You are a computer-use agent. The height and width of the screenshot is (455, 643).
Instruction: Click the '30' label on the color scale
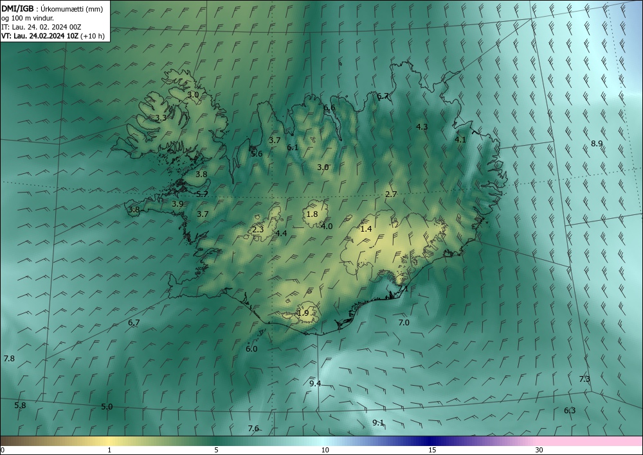pyautogui.click(x=539, y=451)
